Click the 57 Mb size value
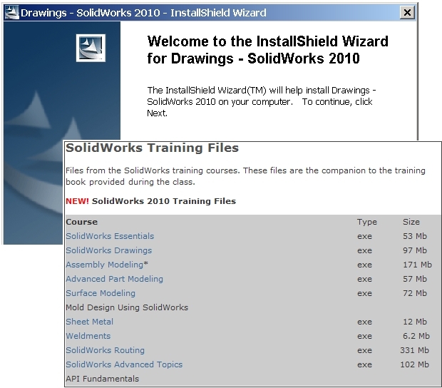 tap(415, 279)
